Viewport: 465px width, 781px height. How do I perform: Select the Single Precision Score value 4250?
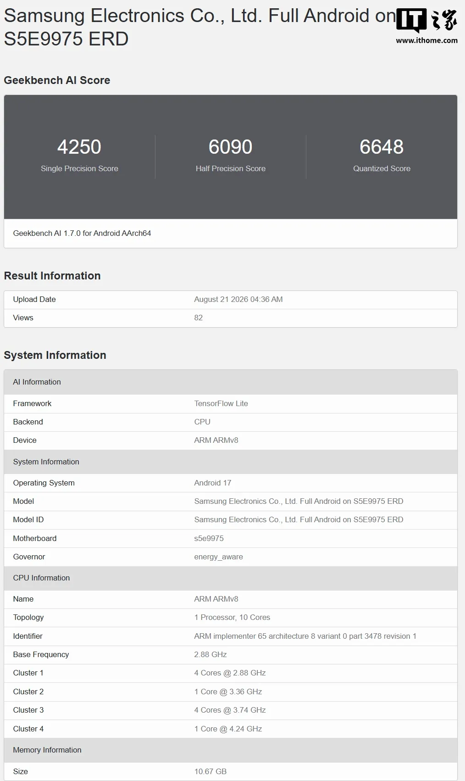pyautogui.click(x=79, y=147)
